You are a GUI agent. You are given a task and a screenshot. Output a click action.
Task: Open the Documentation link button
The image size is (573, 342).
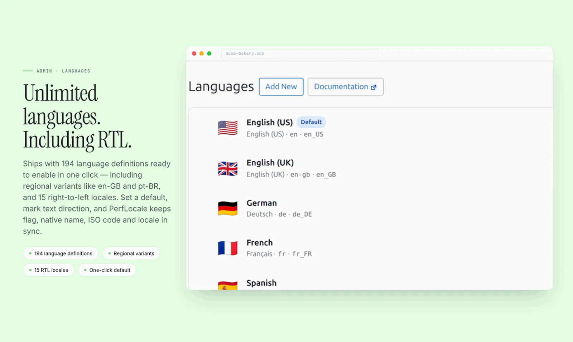(346, 87)
